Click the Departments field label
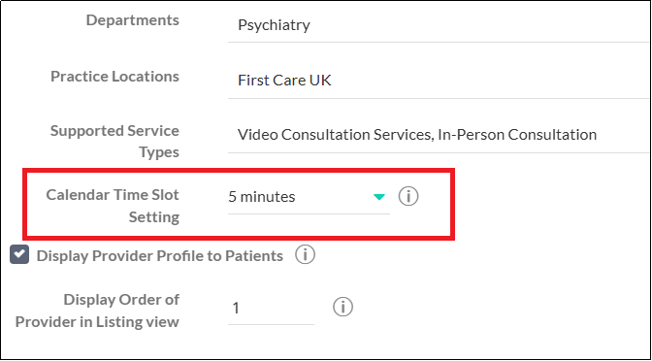The image size is (652, 361). (133, 20)
